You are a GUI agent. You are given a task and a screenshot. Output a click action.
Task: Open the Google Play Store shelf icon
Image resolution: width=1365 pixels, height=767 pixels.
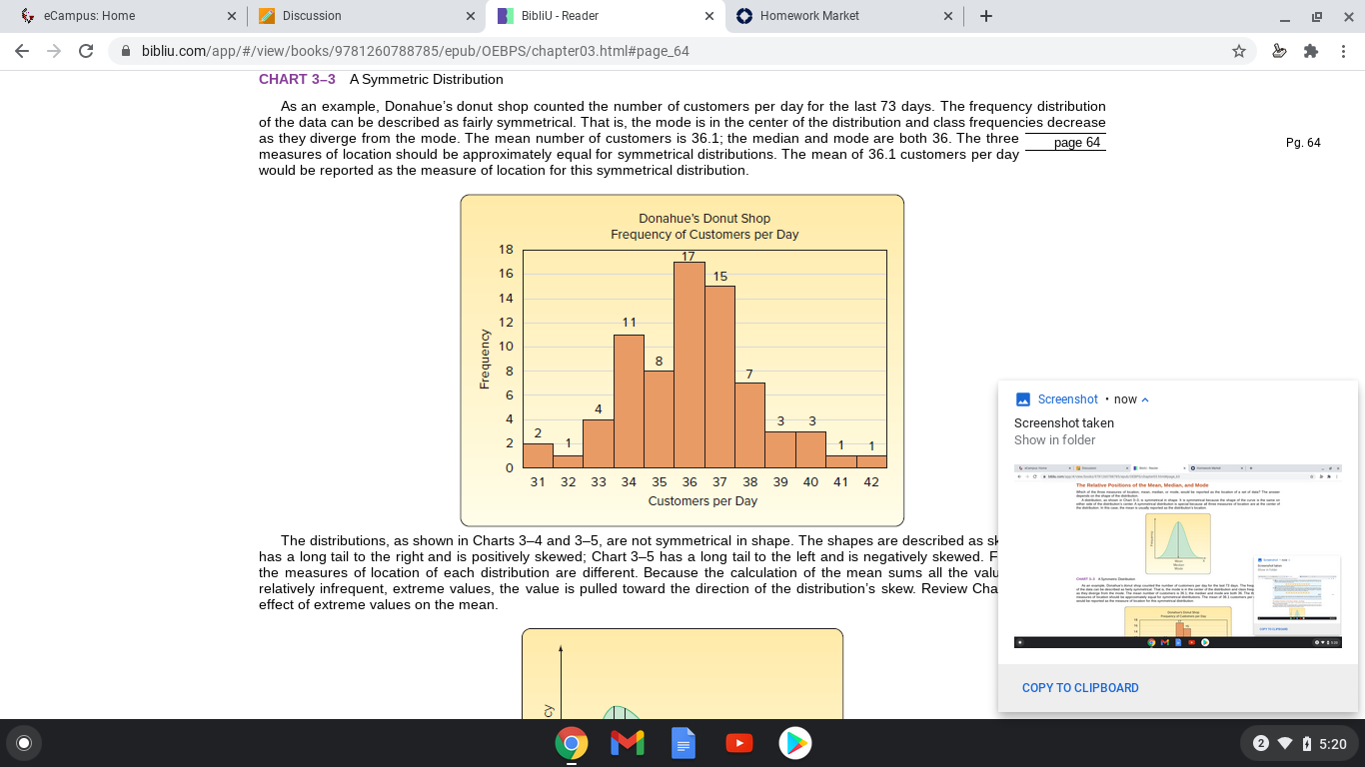(x=794, y=743)
